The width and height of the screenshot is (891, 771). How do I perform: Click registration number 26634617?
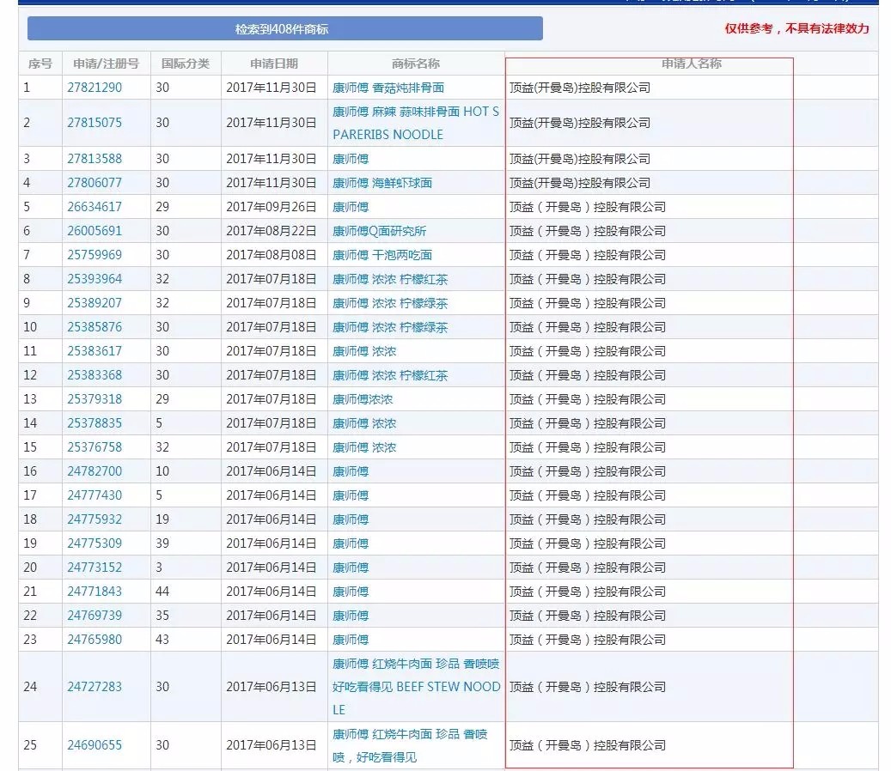tap(95, 207)
